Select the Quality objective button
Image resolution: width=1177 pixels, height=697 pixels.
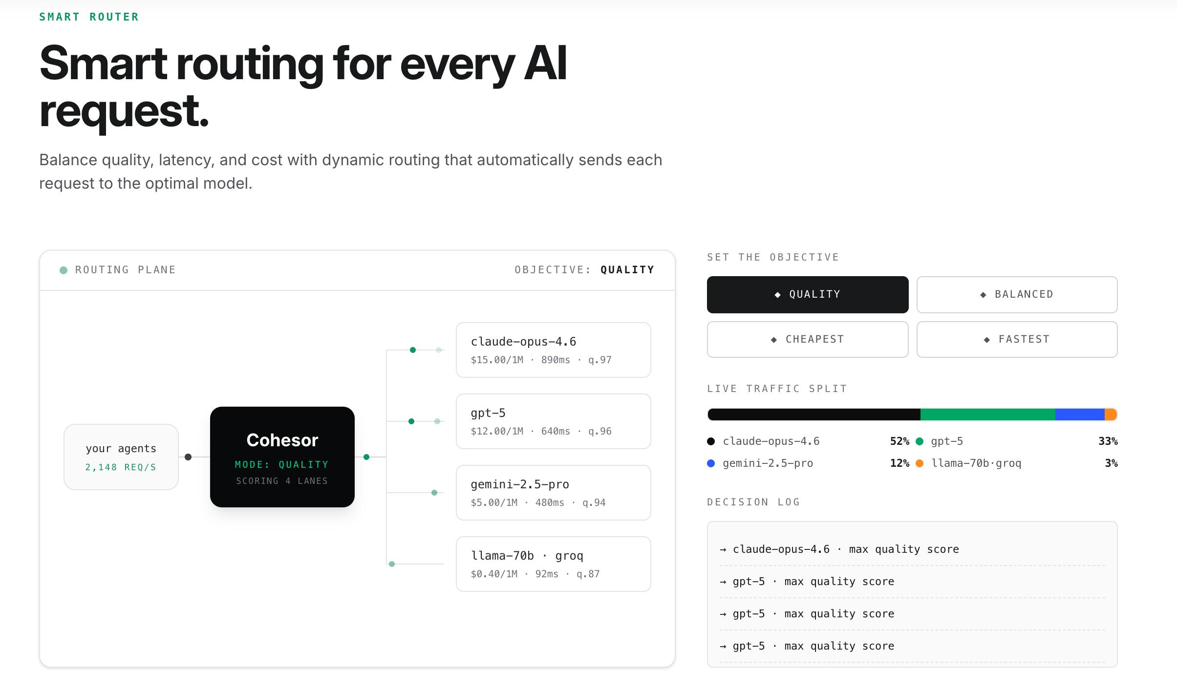(x=808, y=295)
